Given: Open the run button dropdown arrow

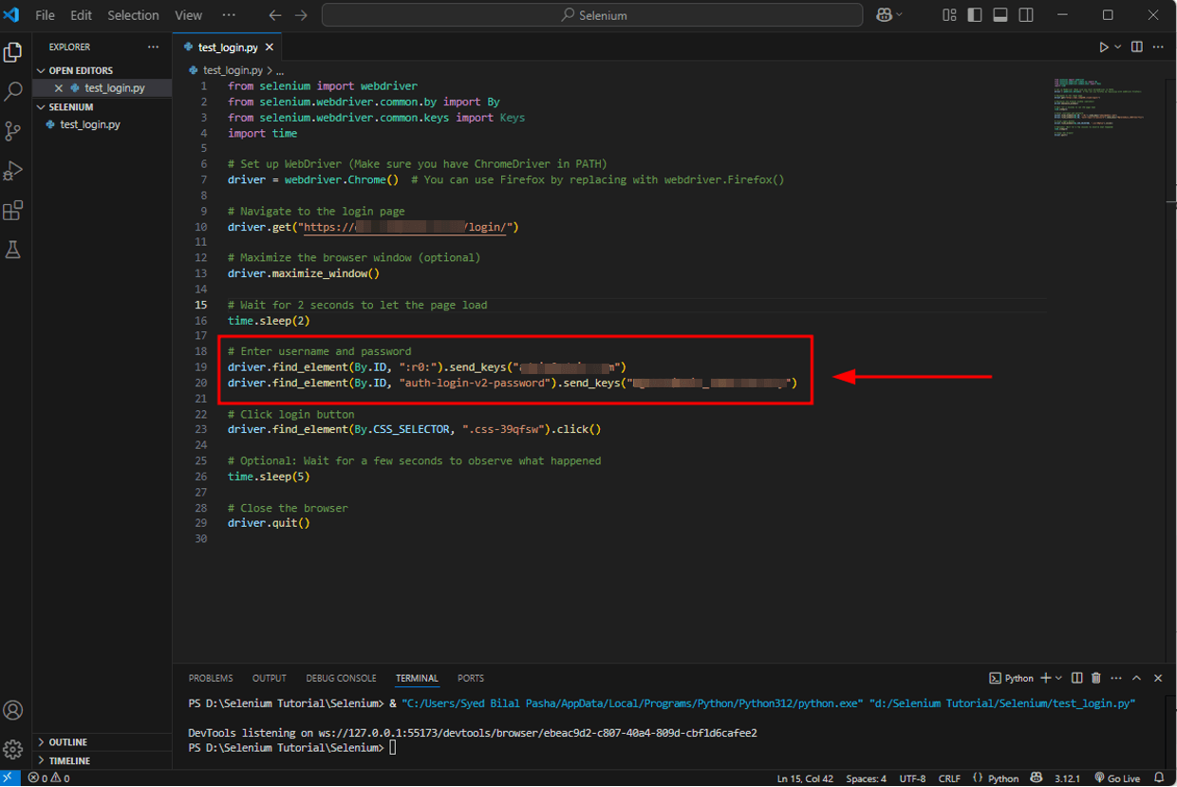Looking at the screenshot, I should tap(1118, 47).
